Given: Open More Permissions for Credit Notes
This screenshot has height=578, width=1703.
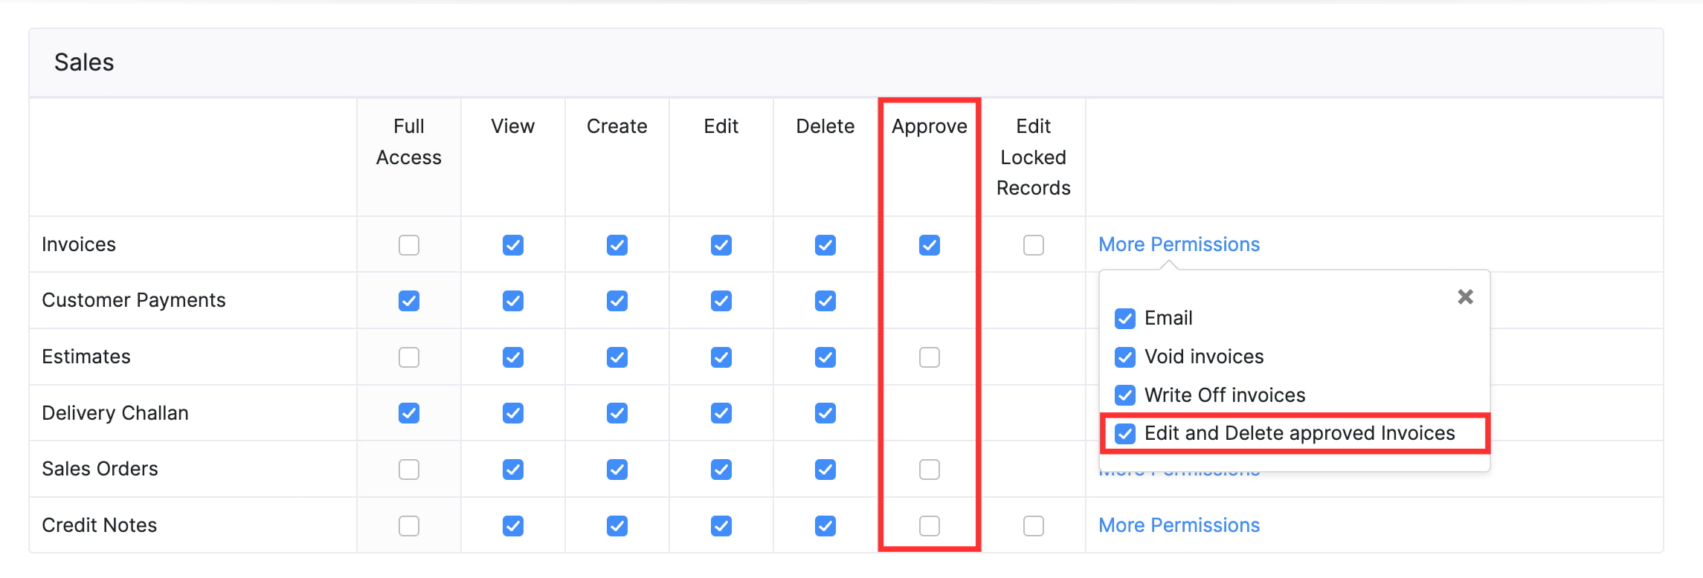Looking at the screenshot, I should click(x=1179, y=525).
